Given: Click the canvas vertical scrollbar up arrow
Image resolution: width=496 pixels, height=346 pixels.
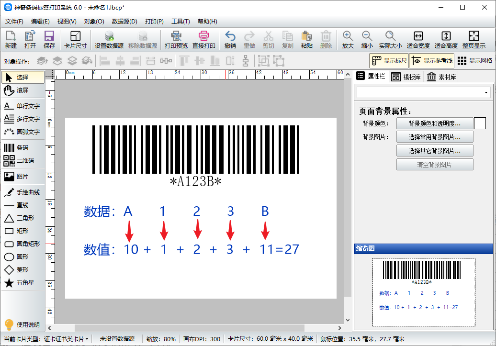Looking at the screenshot, I should point(348,75).
